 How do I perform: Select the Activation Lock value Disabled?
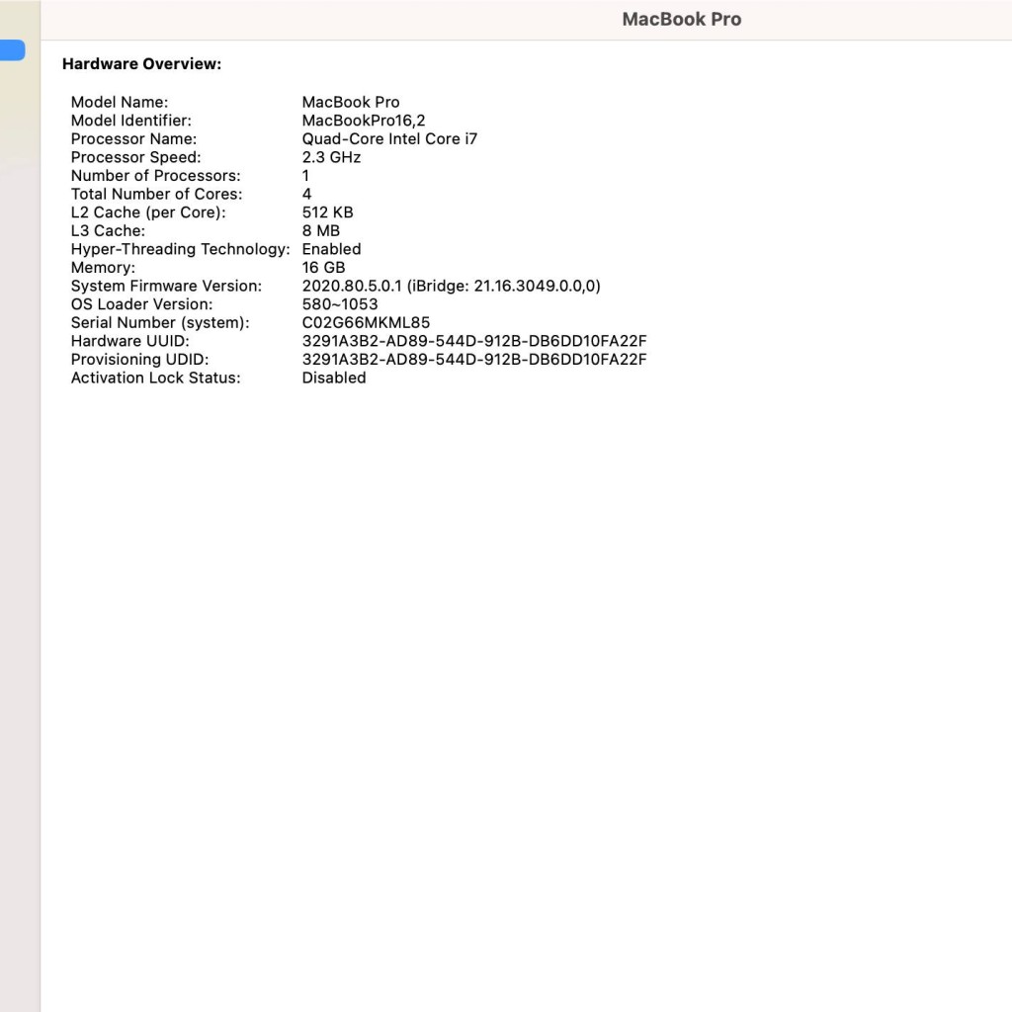pyautogui.click(x=334, y=379)
